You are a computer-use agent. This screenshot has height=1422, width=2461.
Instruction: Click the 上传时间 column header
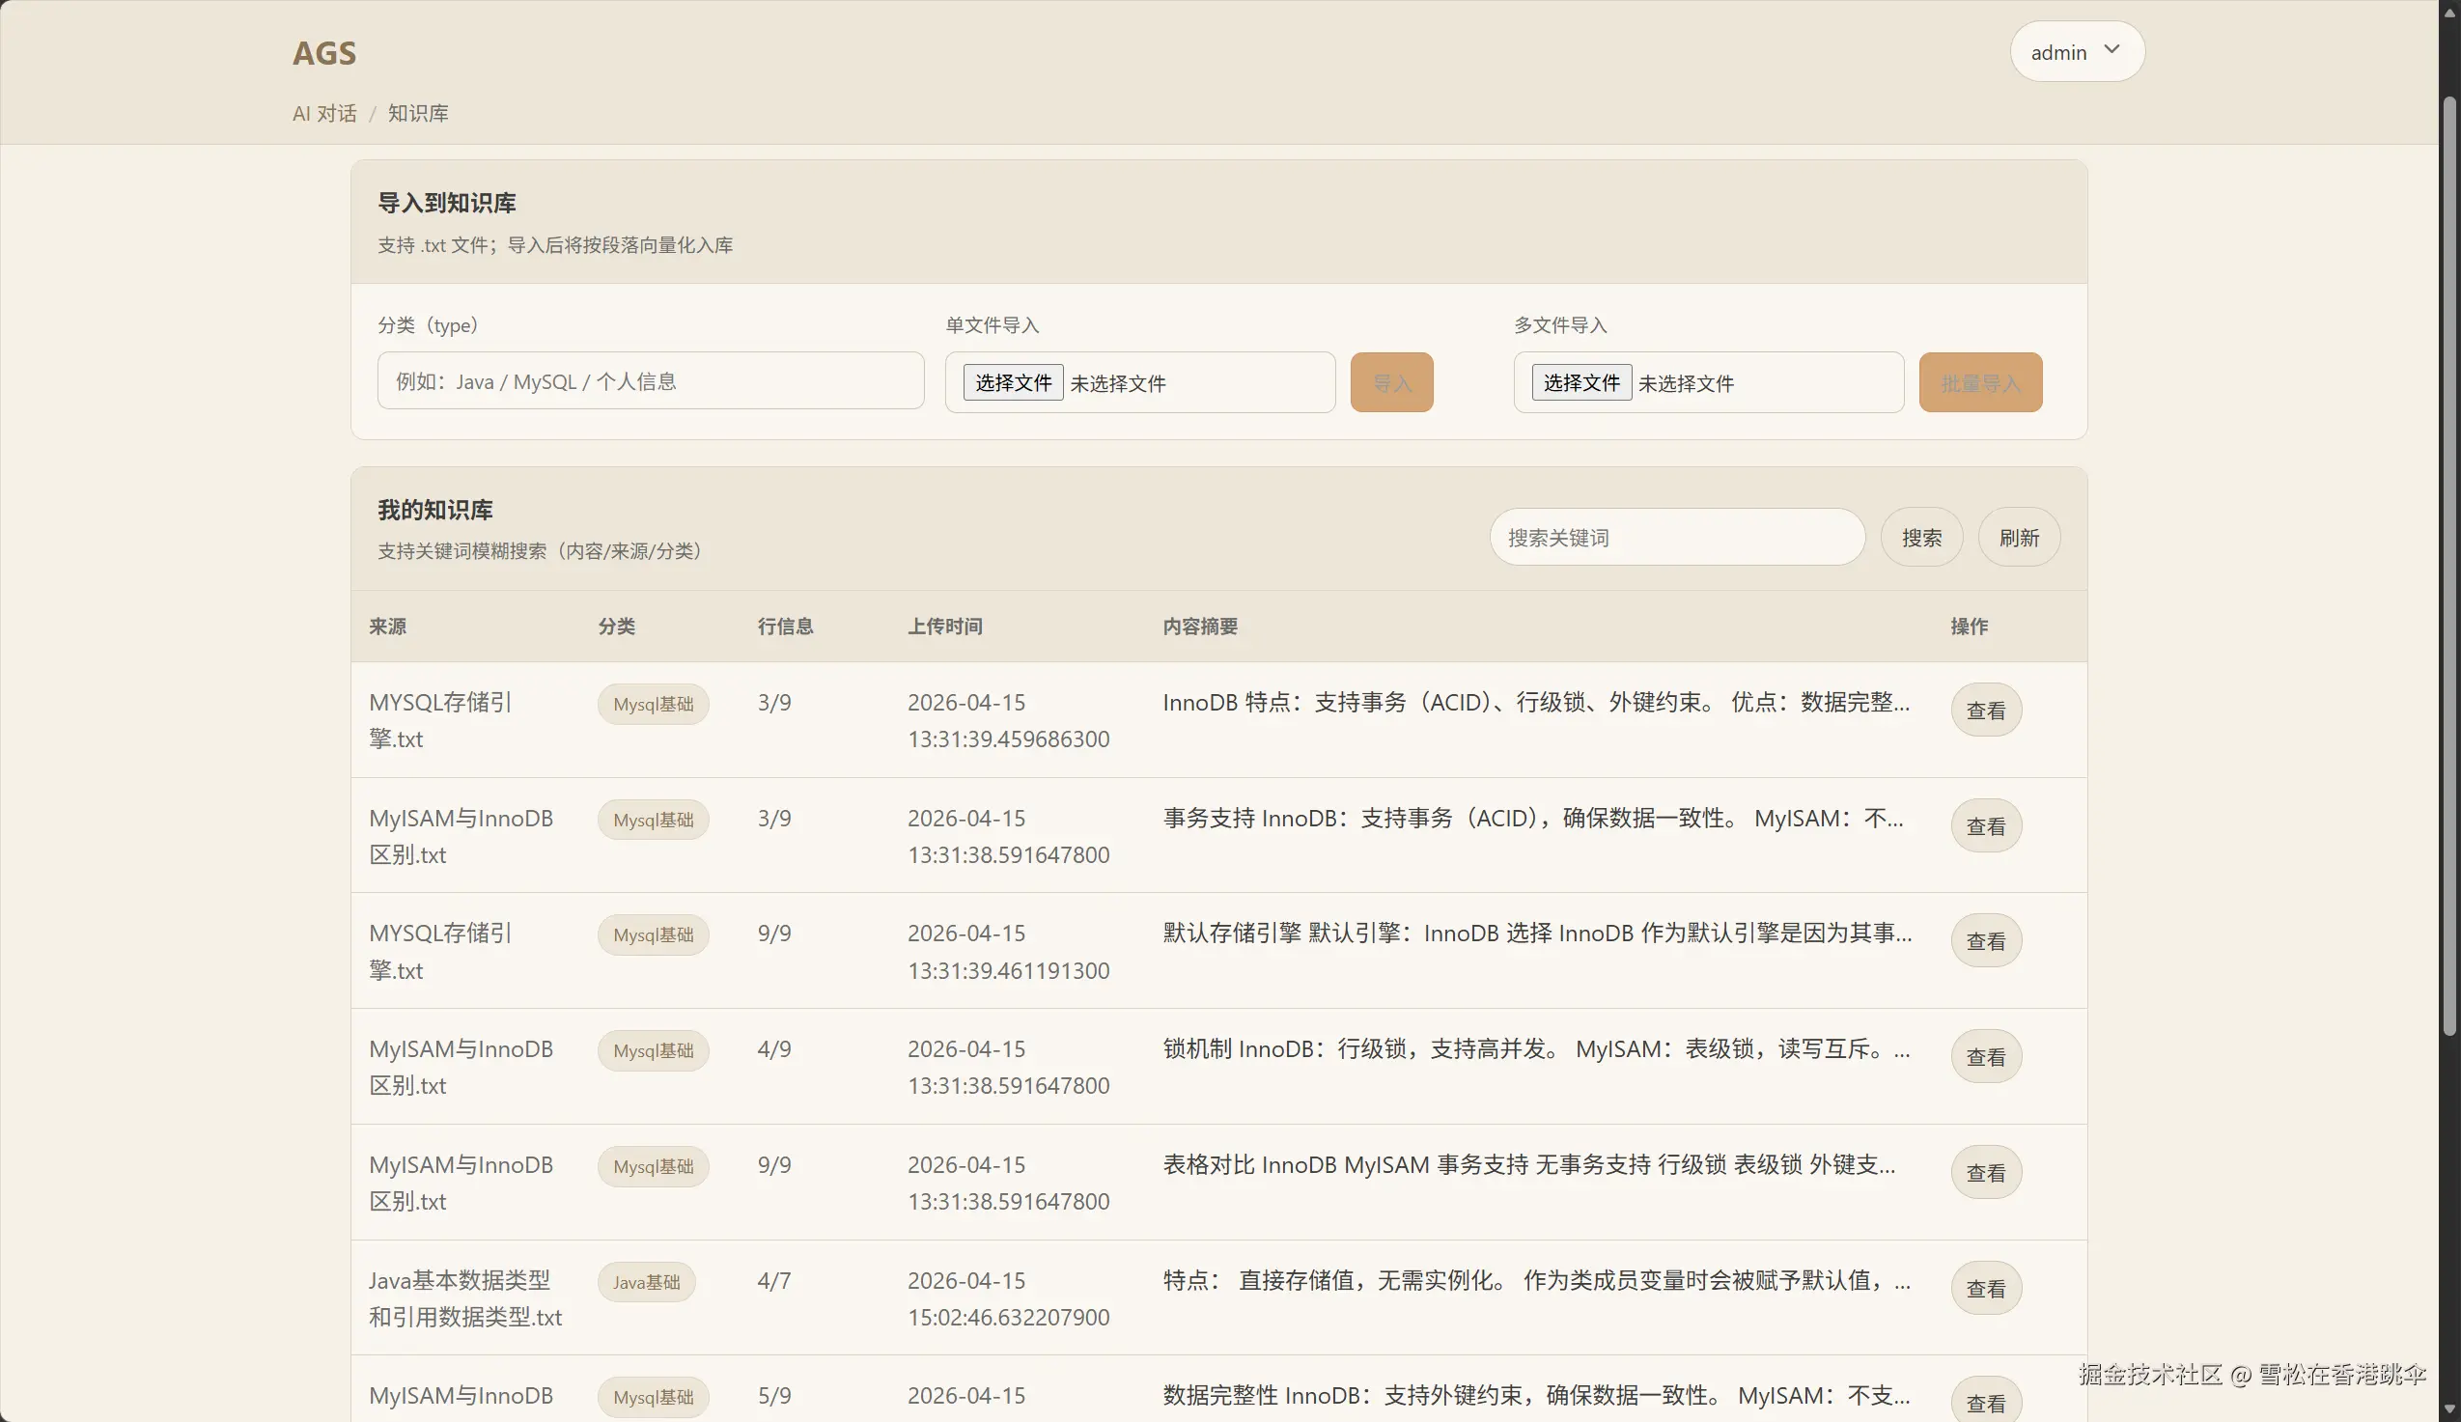tap(944, 626)
